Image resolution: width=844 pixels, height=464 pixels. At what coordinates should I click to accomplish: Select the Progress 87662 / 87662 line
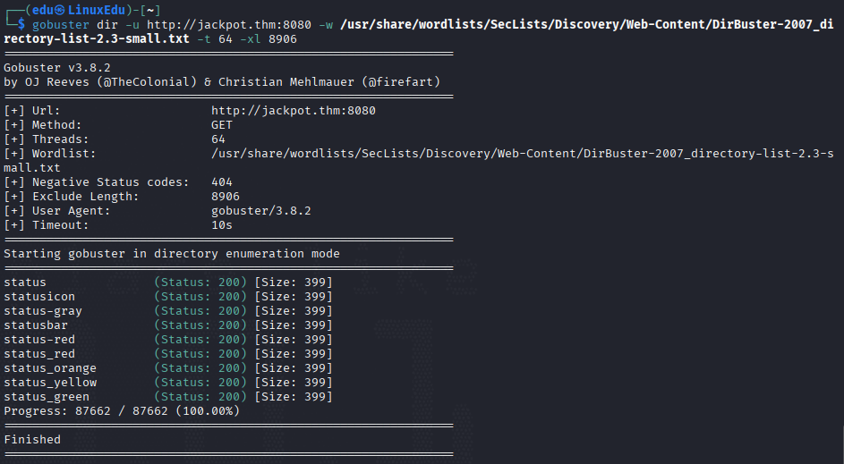click(122, 411)
